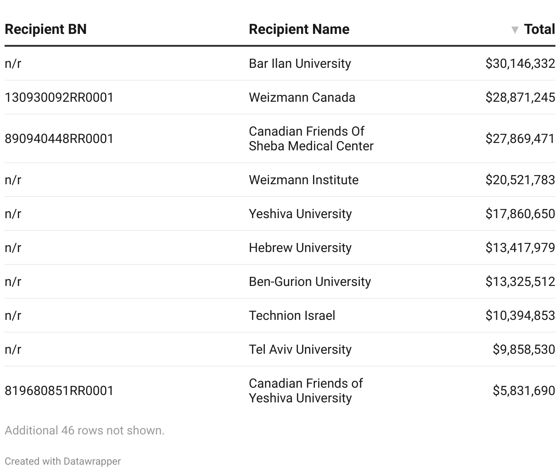
Task: Click the Weizmann Institute row name
Action: [x=304, y=180]
